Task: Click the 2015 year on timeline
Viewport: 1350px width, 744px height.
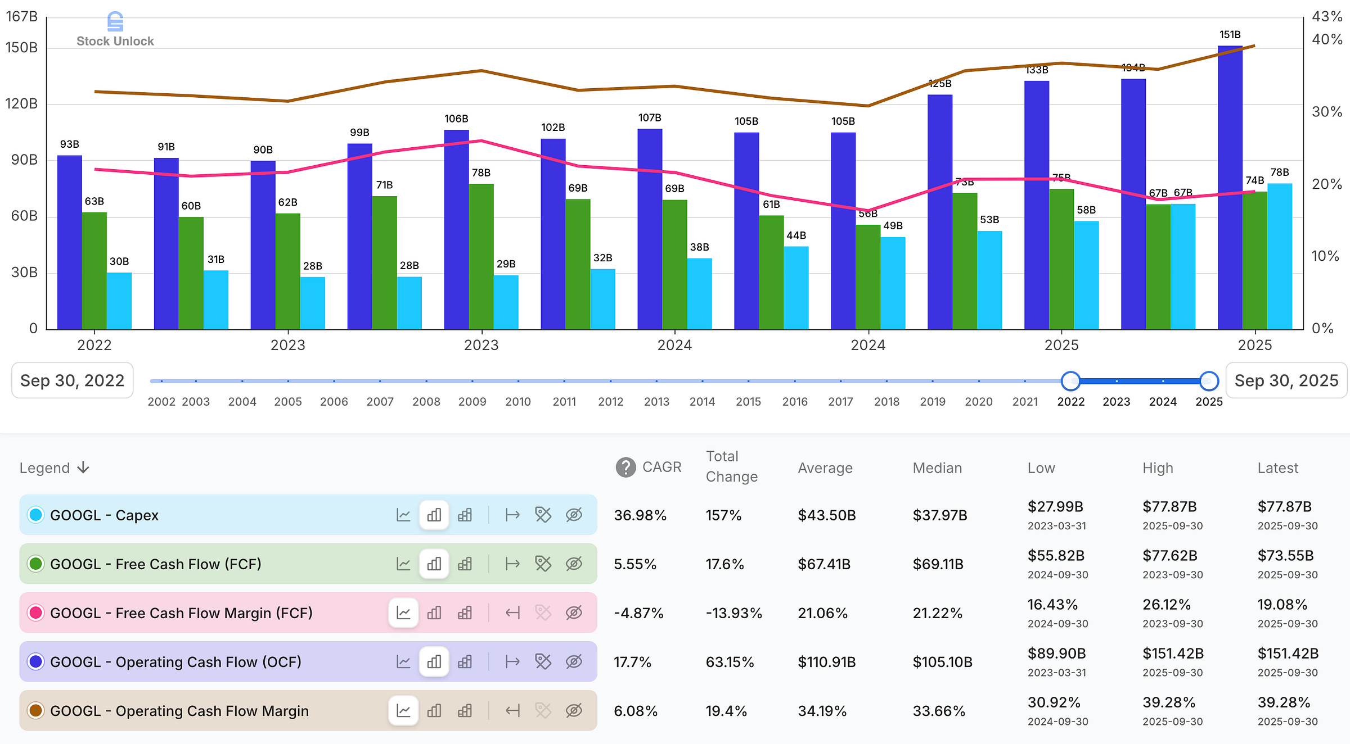Action: pyautogui.click(x=748, y=401)
